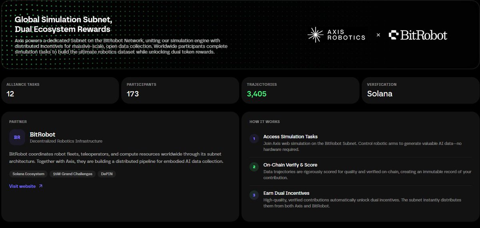Click the HOW IT WORKS label
Viewport: 480px width, 228px height.
[x=265, y=122]
